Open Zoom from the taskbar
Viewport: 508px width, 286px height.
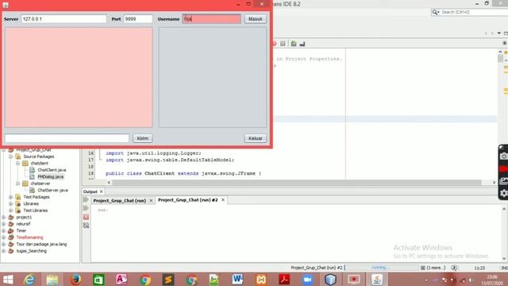pos(307,280)
